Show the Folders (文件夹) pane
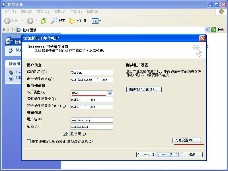The width and height of the screenshot is (228, 171). (x=78, y=21)
